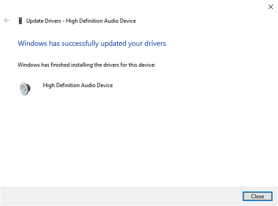Click the device icon beside Update Drivers title
278x206 pixels.
20,21
